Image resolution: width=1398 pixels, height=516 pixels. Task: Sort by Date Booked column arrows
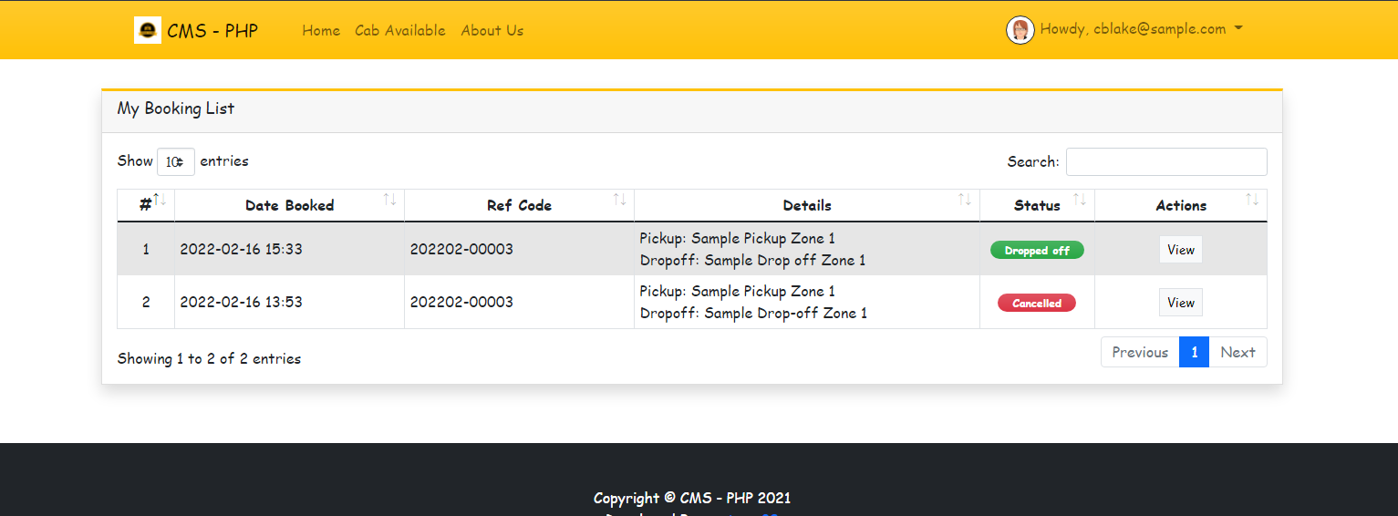(x=389, y=200)
